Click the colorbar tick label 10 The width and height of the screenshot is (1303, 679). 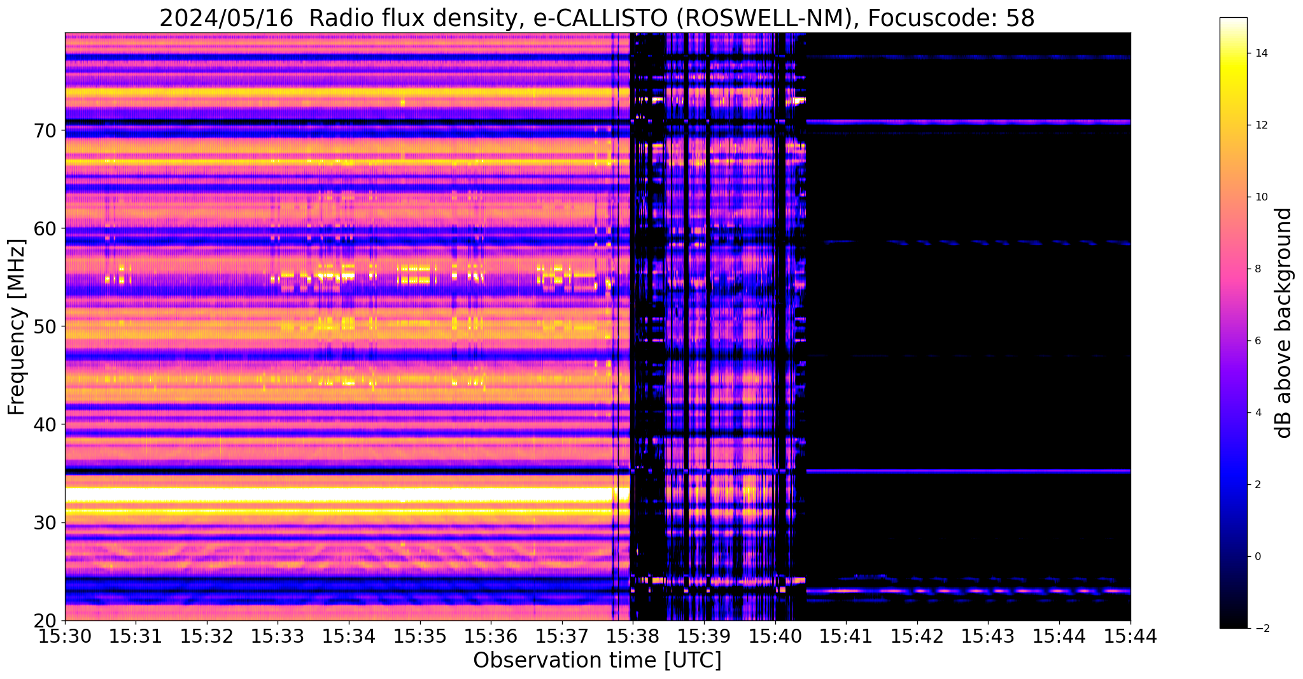pyautogui.click(x=1261, y=197)
